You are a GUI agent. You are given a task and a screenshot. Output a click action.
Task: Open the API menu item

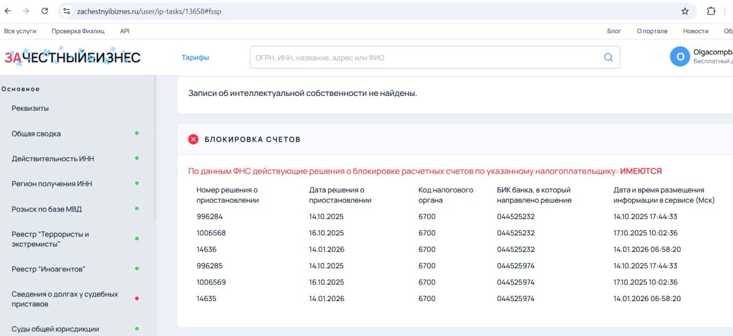pos(125,31)
